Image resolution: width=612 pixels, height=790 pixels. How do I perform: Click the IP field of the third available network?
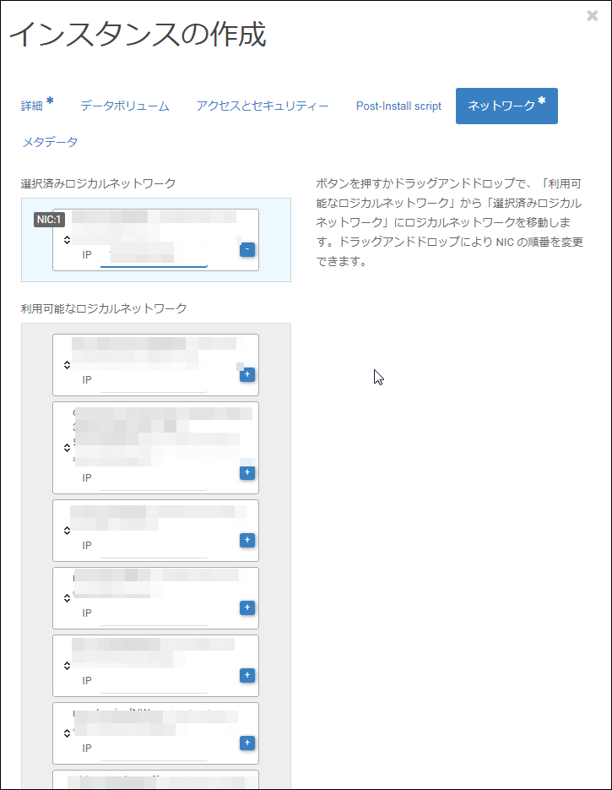coord(154,548)
